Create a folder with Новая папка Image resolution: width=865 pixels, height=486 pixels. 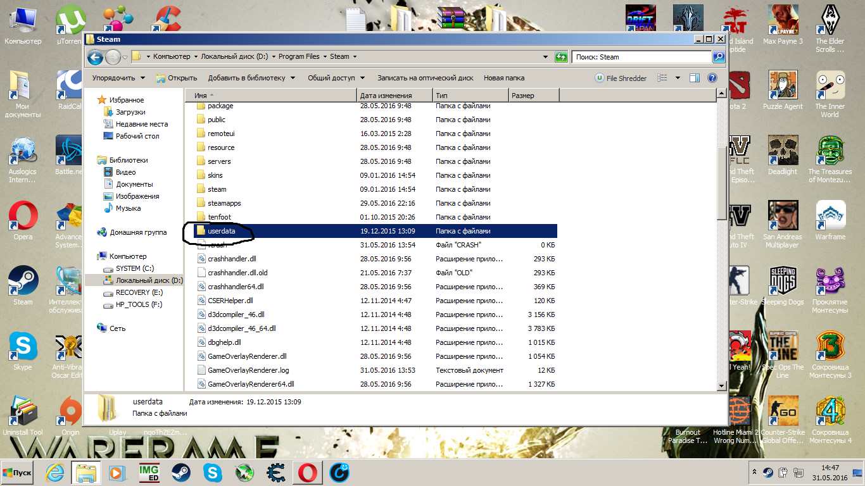point(504,78)
